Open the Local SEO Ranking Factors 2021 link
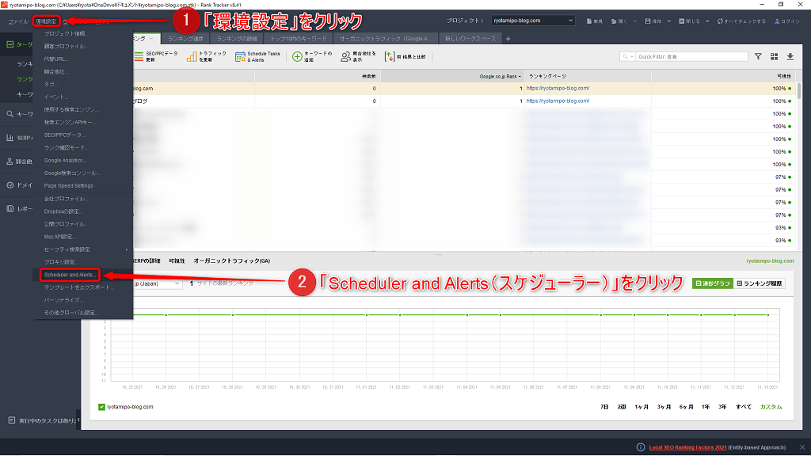 tap(687, 447)
